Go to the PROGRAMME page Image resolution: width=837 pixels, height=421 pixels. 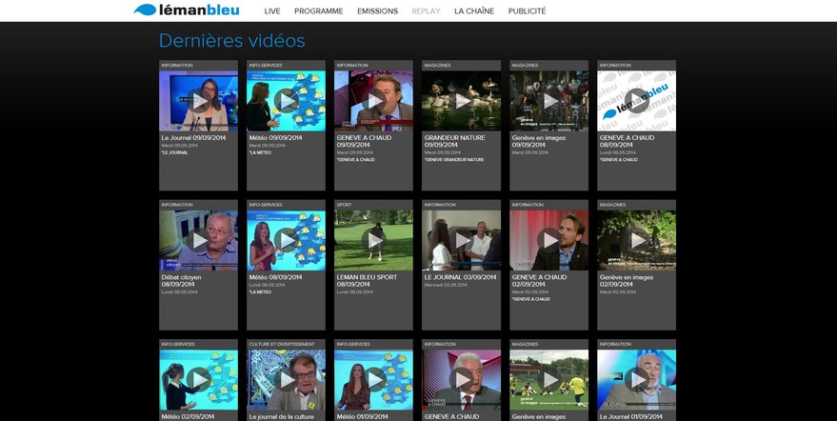click(319, 11)
